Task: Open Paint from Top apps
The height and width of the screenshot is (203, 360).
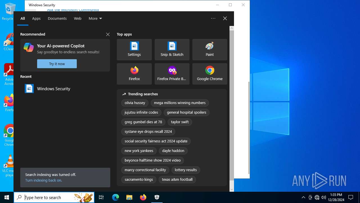Action: (210, 50)
